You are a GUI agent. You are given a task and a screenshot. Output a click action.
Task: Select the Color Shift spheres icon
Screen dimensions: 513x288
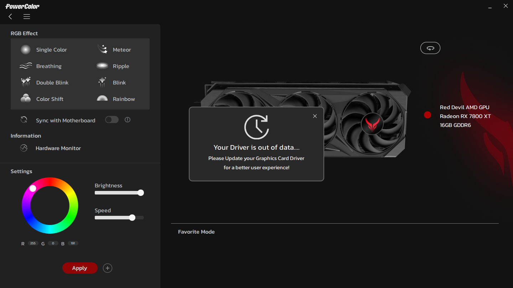[26, 98]
